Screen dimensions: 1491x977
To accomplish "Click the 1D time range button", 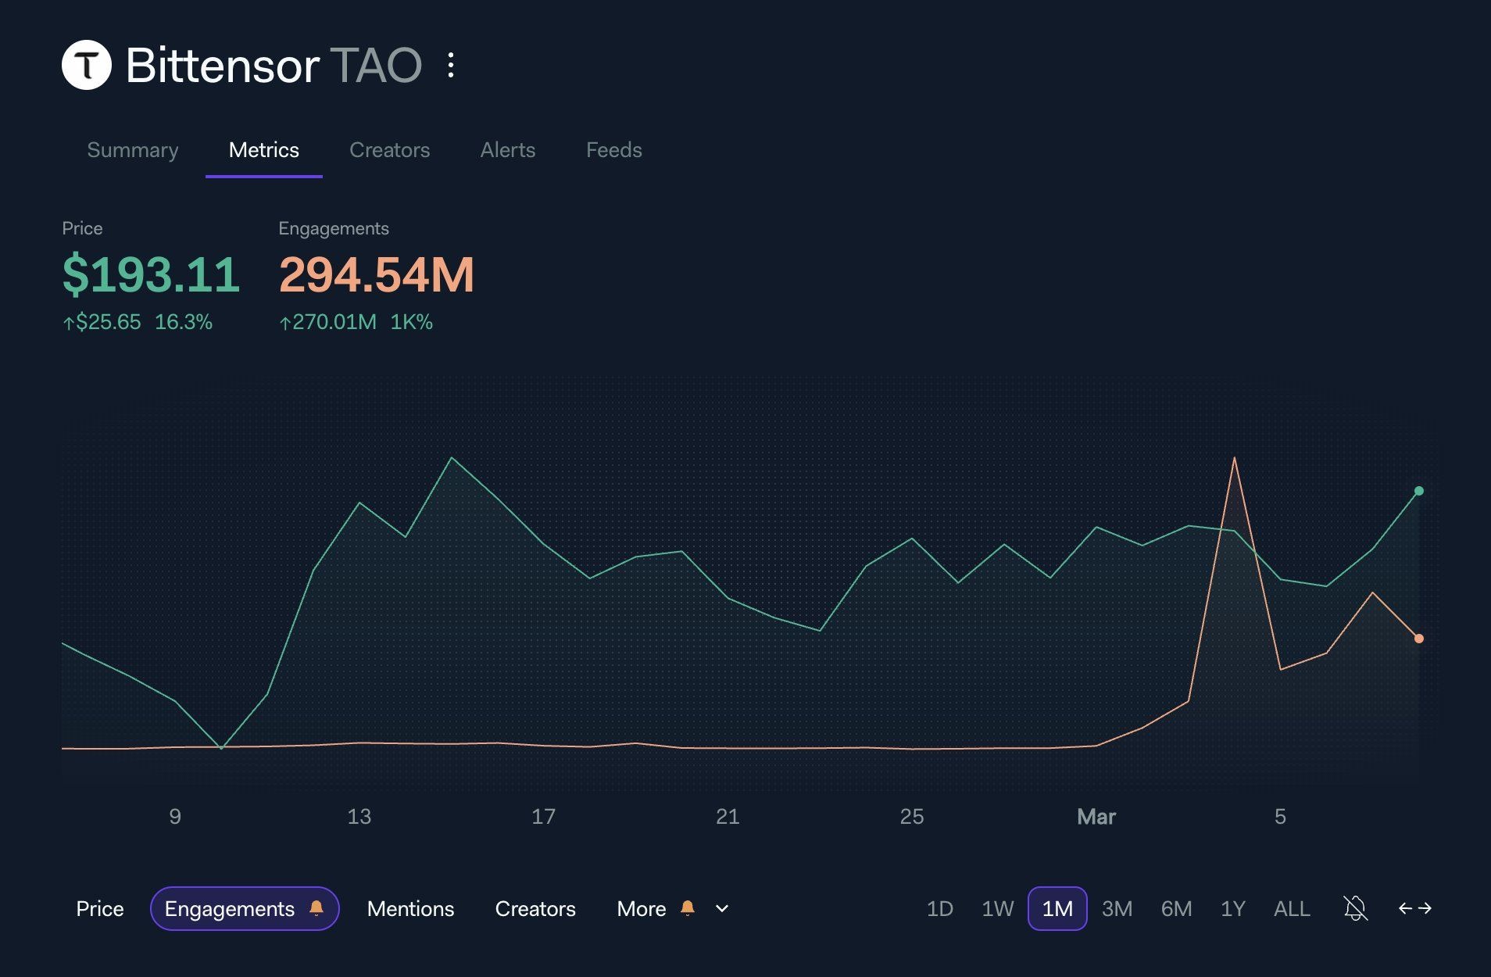I will (x=941, y=908).
